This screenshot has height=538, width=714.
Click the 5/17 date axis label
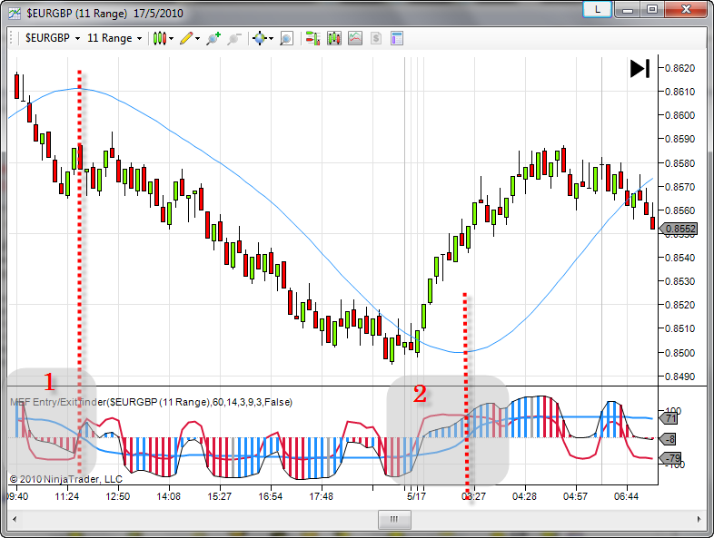pos(416,496)
